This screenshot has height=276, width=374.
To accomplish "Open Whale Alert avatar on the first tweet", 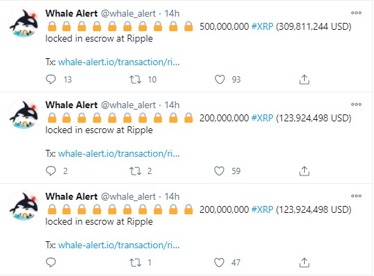I will pyautogui.click(x=24, y=22).
